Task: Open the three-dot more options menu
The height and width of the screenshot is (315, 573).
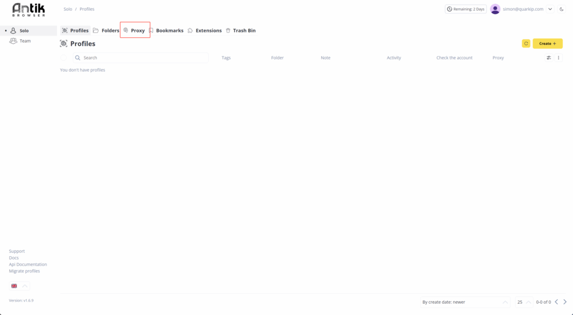Action: click(x=558, y=58)
